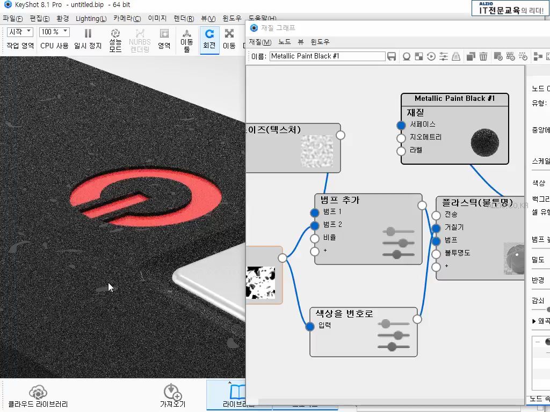Click the 전송 socket on plastic node

(x=436, y=215)
